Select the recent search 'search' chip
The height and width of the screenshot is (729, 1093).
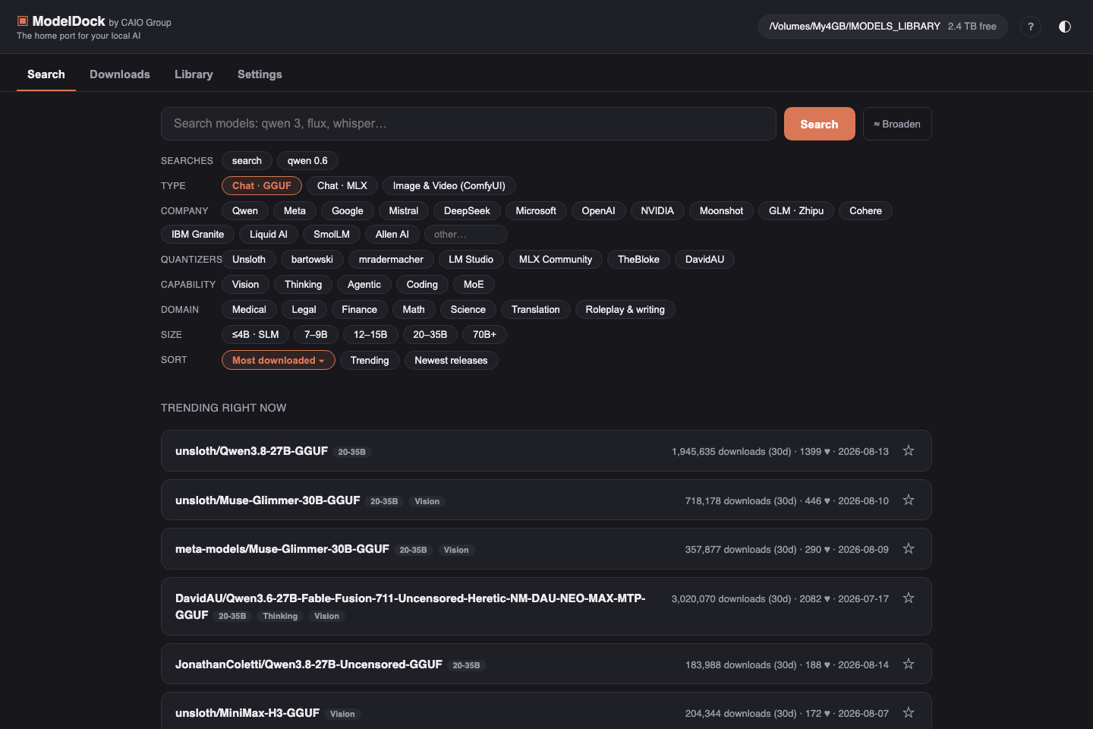point(247,161)
